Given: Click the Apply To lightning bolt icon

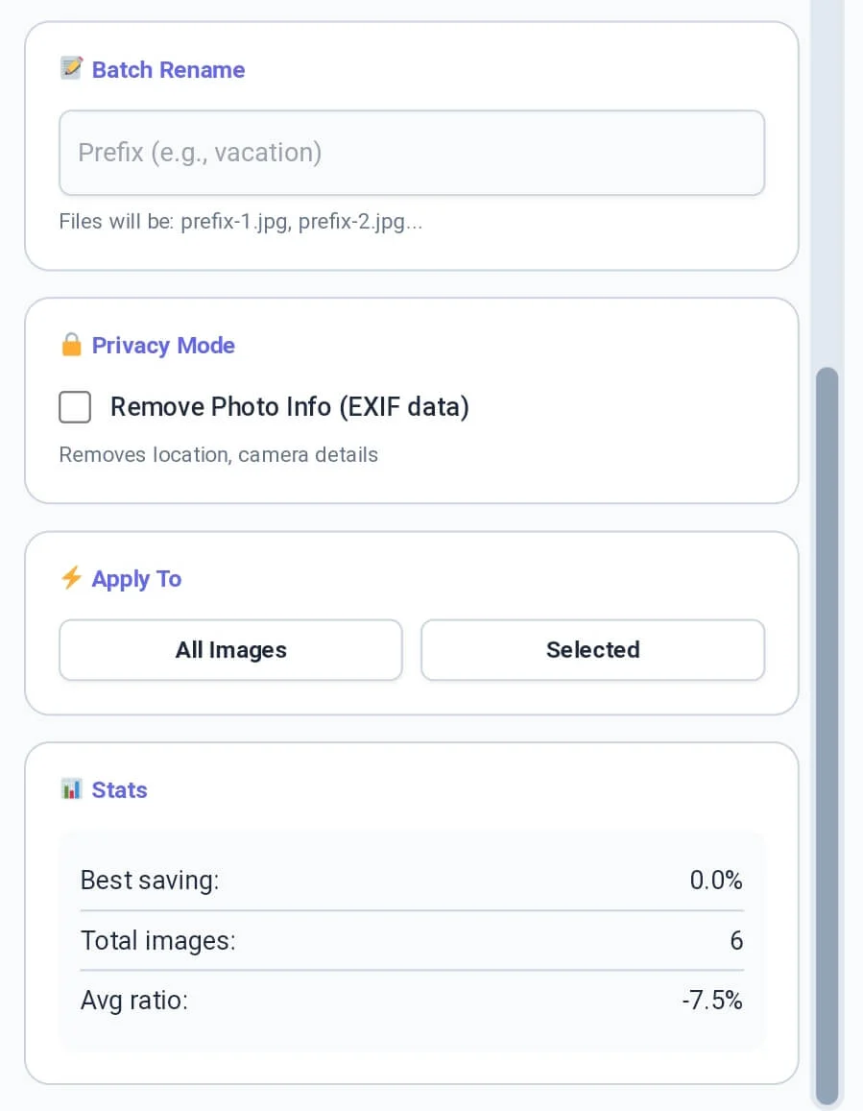Looking at the screenshot, I should click(x=70, y=577).
